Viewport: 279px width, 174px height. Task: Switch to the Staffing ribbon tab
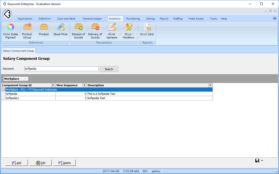coord(178,19)
